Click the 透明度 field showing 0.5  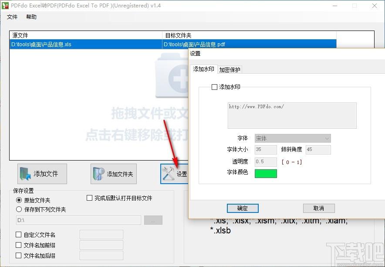266,162
